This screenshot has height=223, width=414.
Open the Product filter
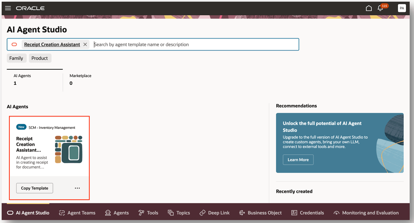[x=40, y=58]
